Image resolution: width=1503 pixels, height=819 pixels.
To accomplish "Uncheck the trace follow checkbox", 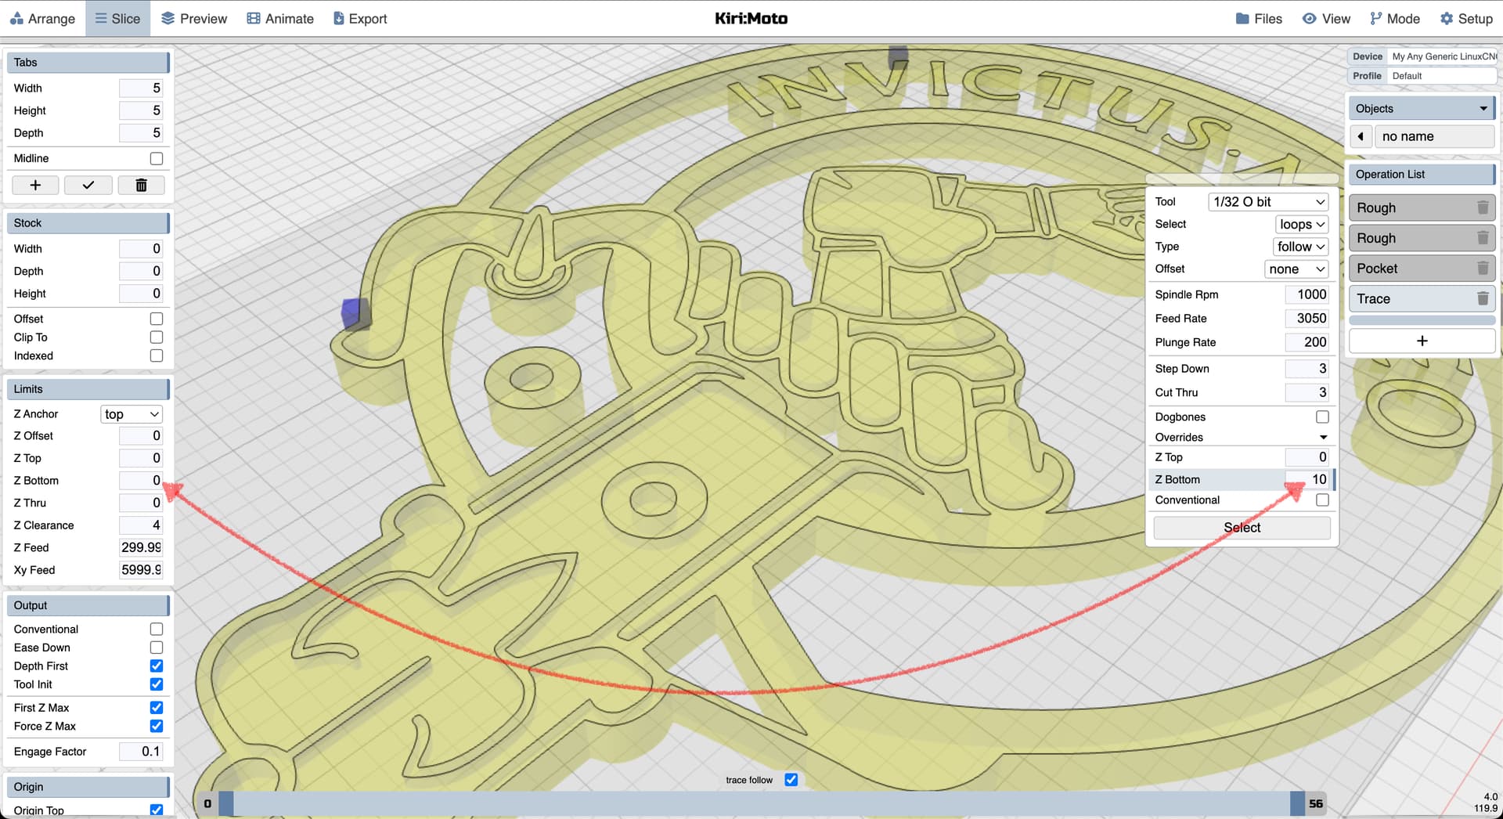I will point(791,780).
